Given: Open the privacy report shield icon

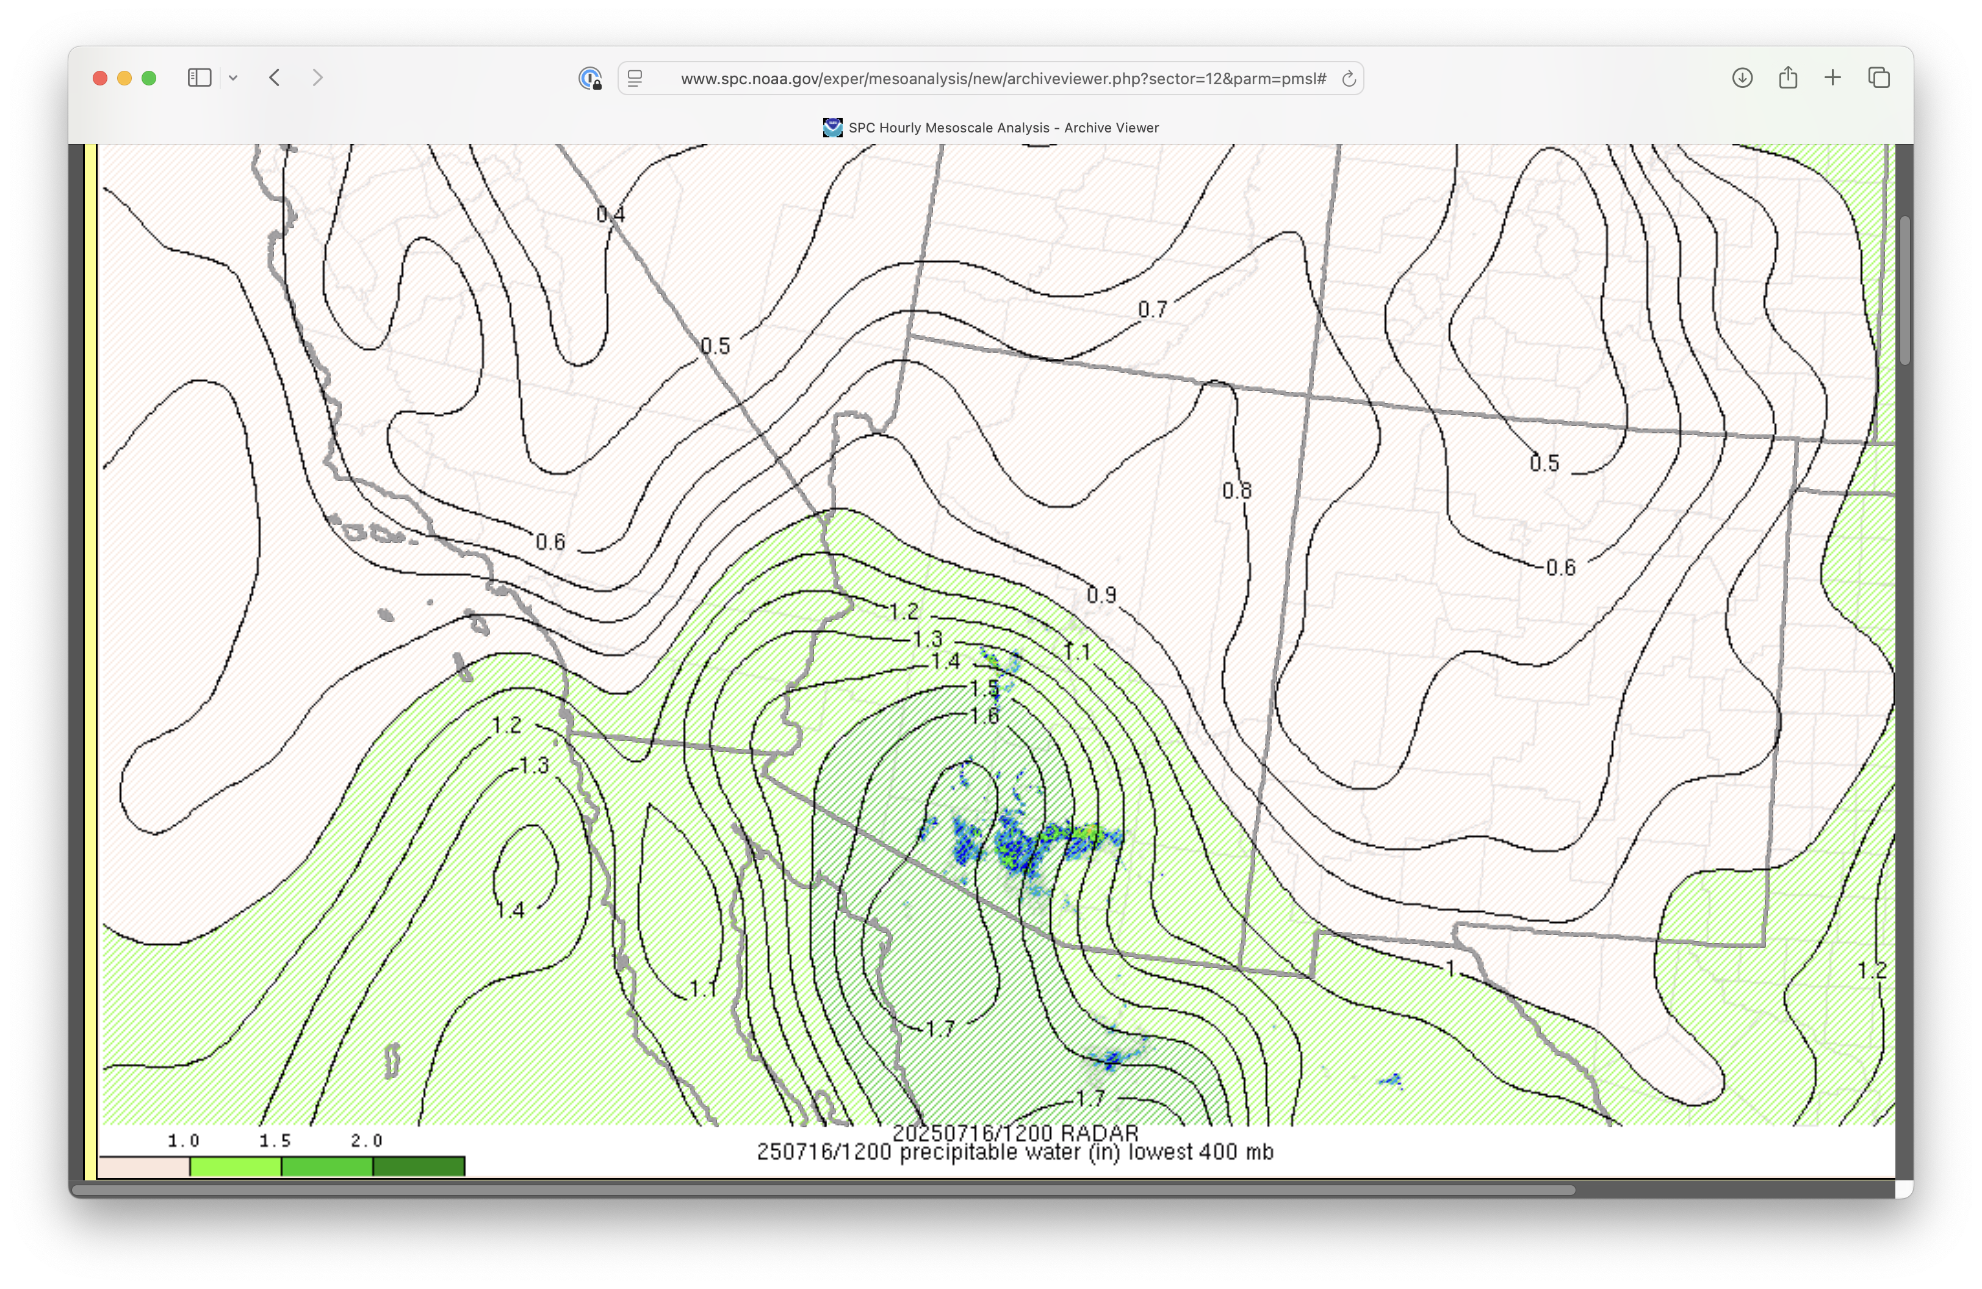Looking at the screenshot, I should click(x=589, y=78).
